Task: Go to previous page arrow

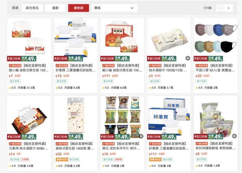Action: point(220,8)
